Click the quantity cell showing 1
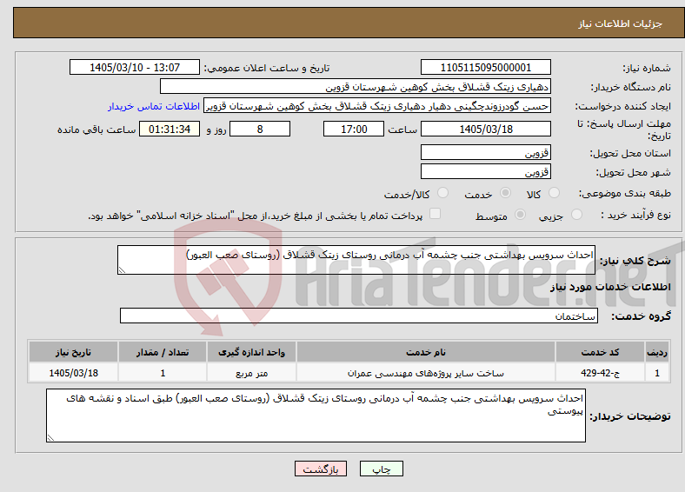Screen dimensions: 685x492 click(x=163, y=373)
